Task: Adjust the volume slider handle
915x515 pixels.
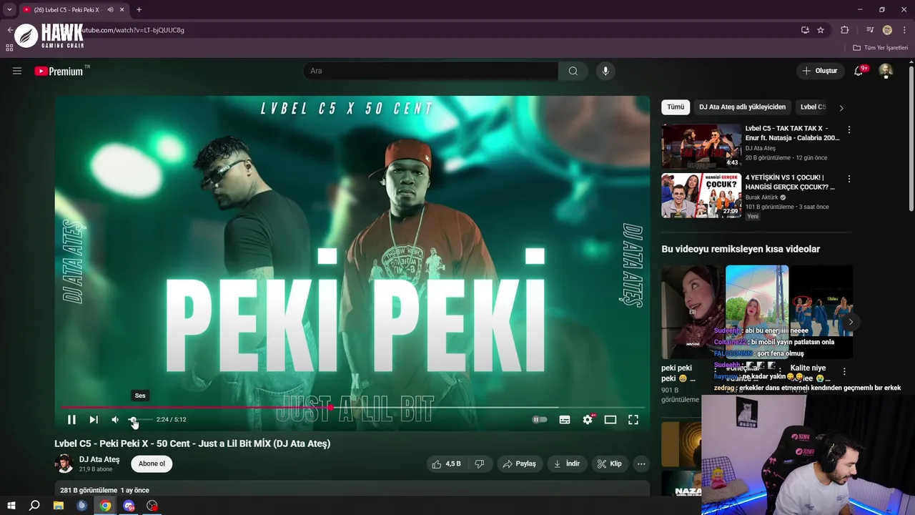Action: pos(133,420)
